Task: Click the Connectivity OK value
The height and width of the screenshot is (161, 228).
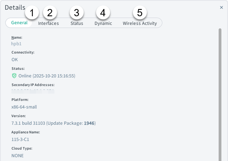Action: click(x=15, y=60)
